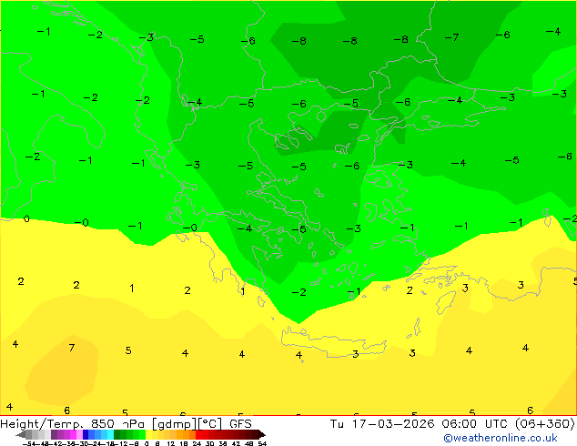
Task: Click the [gdmp] unit label
Action: pyautogui.click(x=174, y=424)
